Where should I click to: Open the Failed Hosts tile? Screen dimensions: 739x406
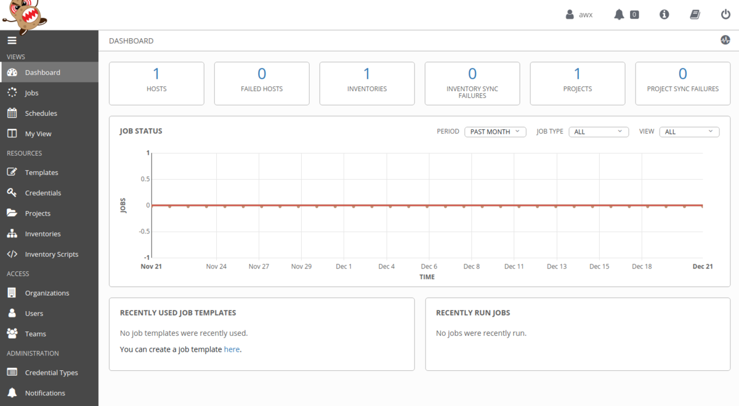(262, 83)
